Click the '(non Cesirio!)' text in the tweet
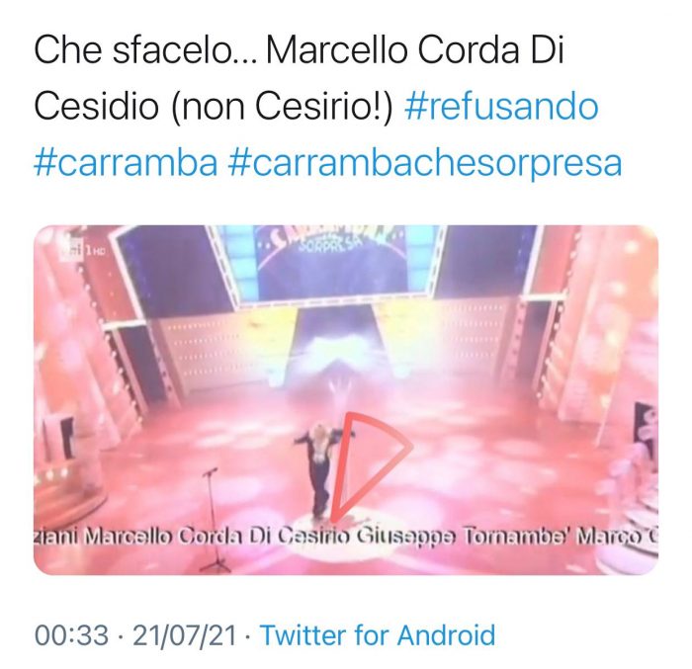The height and width of the screenshot is (669, 692). click(x=281, y=108)
